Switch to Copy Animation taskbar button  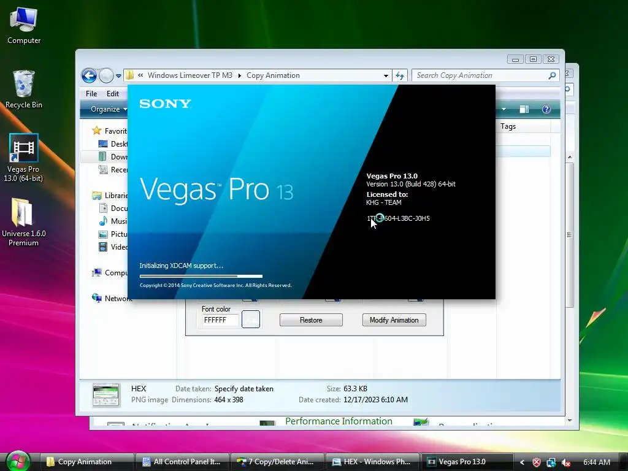coord(86,462)
